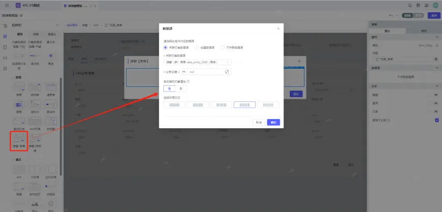Toggle the 受限于父级 checkbox
Image resolution: width=442 pixels, height=212 pixels.
click(x=437, y=120)
